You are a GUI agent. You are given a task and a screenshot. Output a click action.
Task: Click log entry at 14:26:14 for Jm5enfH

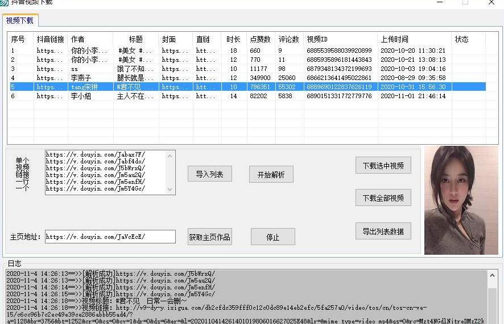pyautogui.click(x=110, y=287)
